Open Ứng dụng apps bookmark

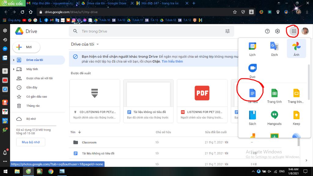pyautogui.click(x=12, y=20)
